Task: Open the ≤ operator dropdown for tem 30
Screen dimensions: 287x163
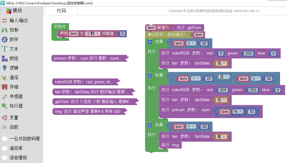Action: pyautogui.click(x=256, y=78)
